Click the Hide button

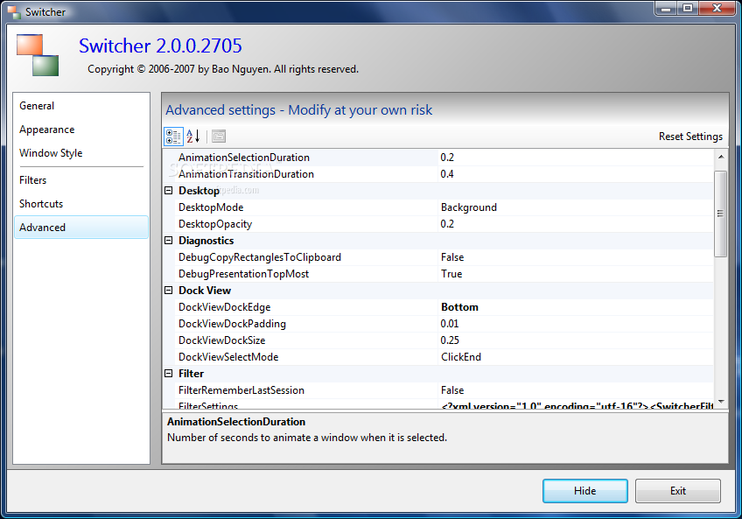(x=584, y=491)
